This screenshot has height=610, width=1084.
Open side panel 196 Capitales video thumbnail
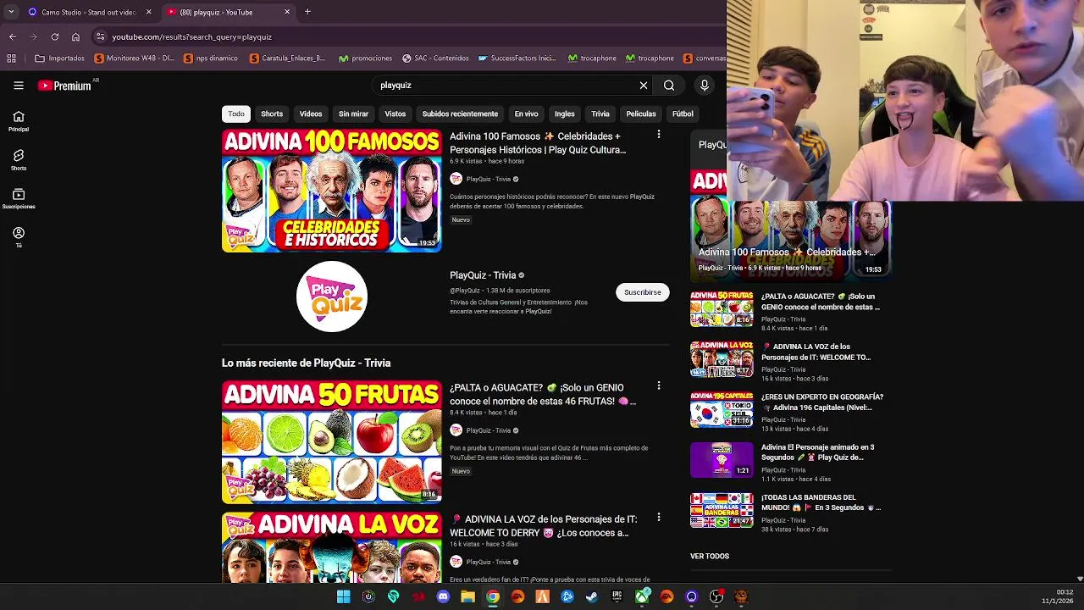pyautogui.click(x=722, y=409)
